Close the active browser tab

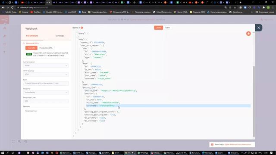coord(50,3)
